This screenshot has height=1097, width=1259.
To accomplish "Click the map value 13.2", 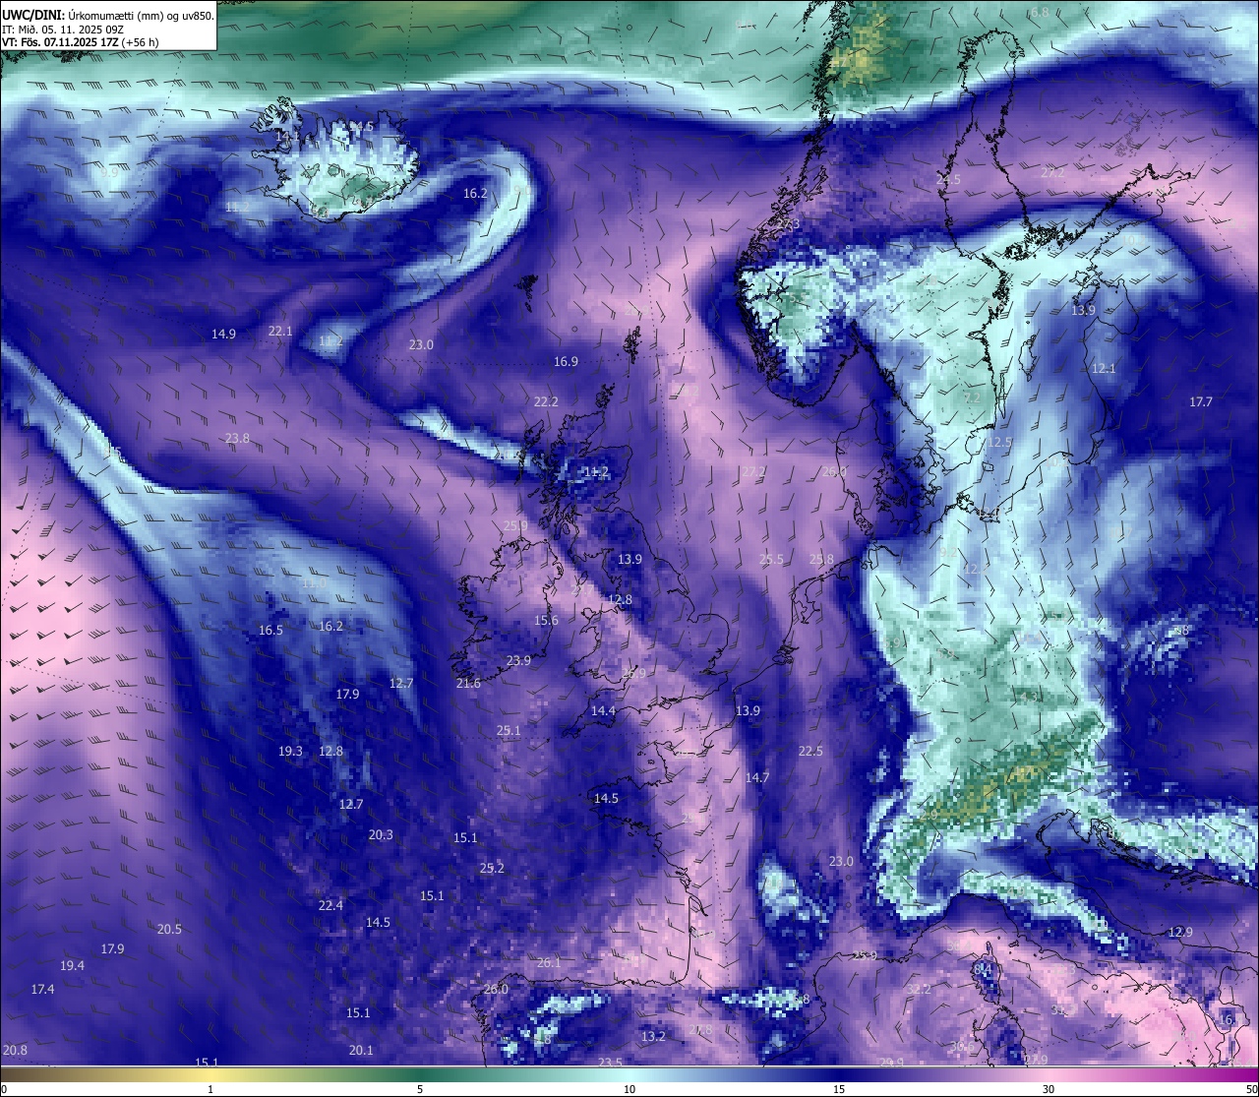I will click(x=653, y=1037).
